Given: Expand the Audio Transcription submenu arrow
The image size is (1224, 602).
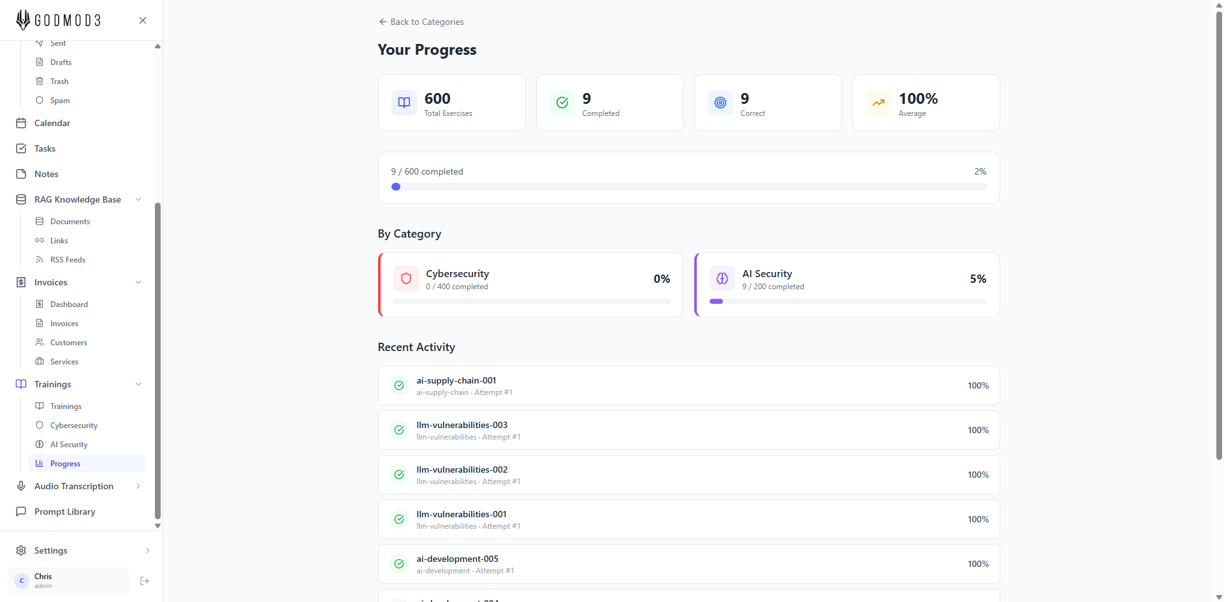Looking at the screenshot, I should (138, 486).
